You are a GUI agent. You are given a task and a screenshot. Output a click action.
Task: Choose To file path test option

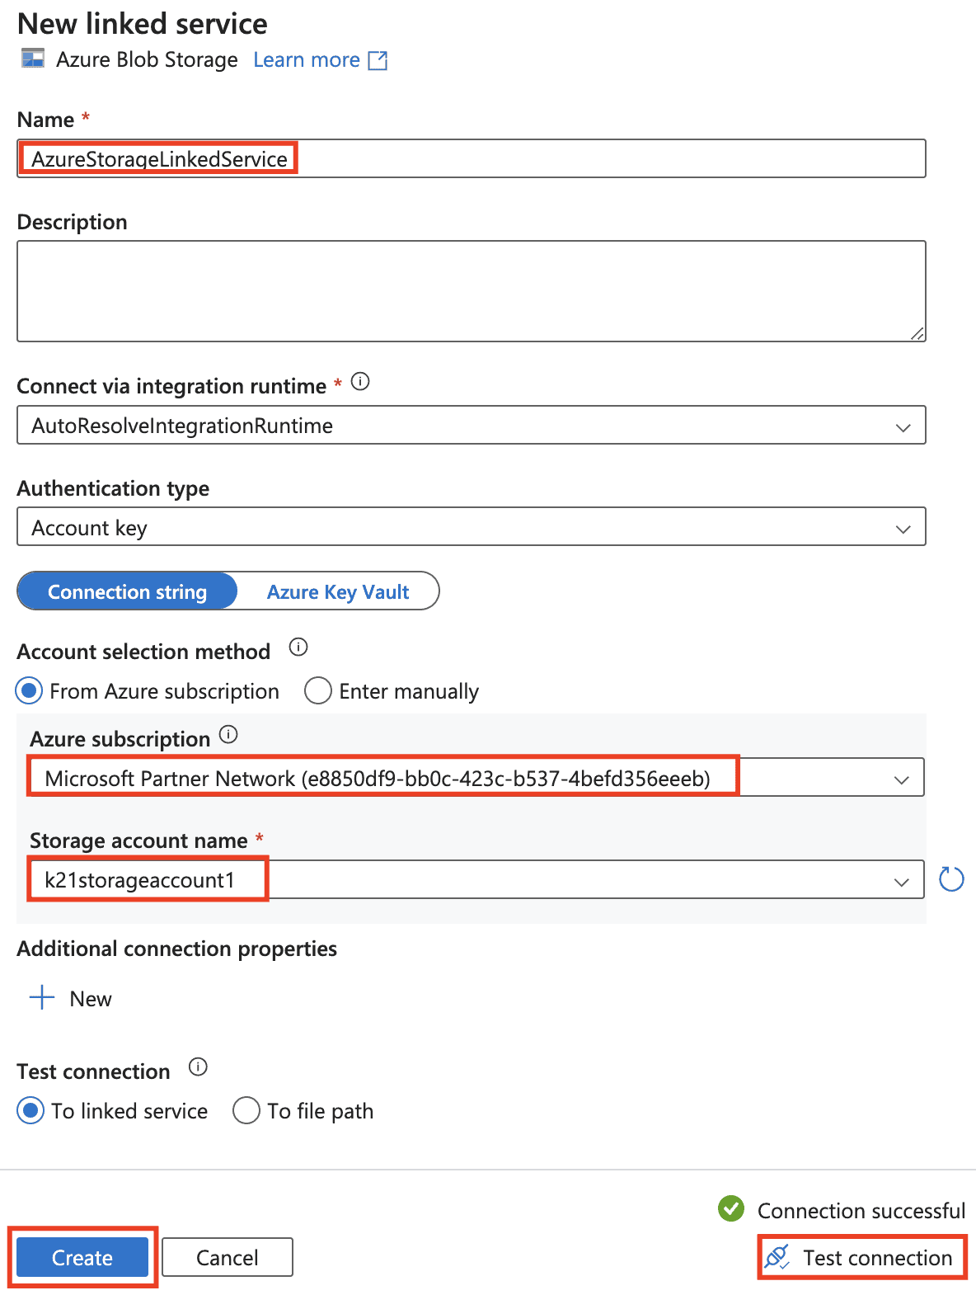[x=246, y=1111]
